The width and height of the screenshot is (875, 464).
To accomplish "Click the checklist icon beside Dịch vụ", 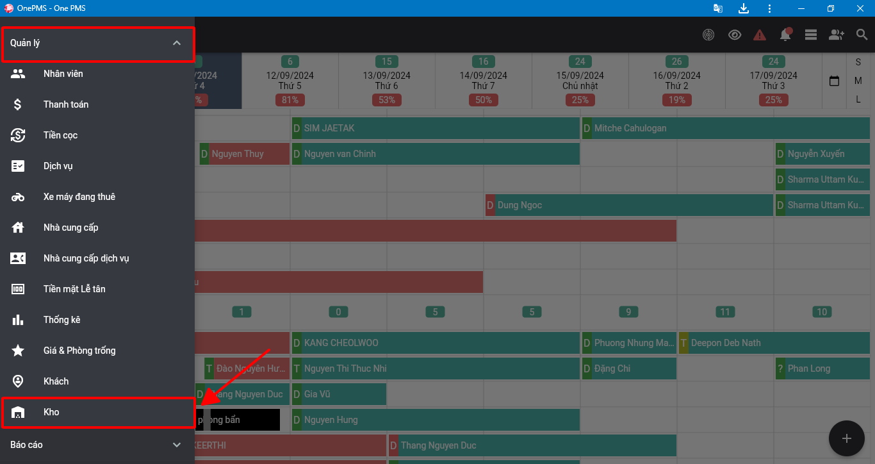I will [x=18, y=166].
